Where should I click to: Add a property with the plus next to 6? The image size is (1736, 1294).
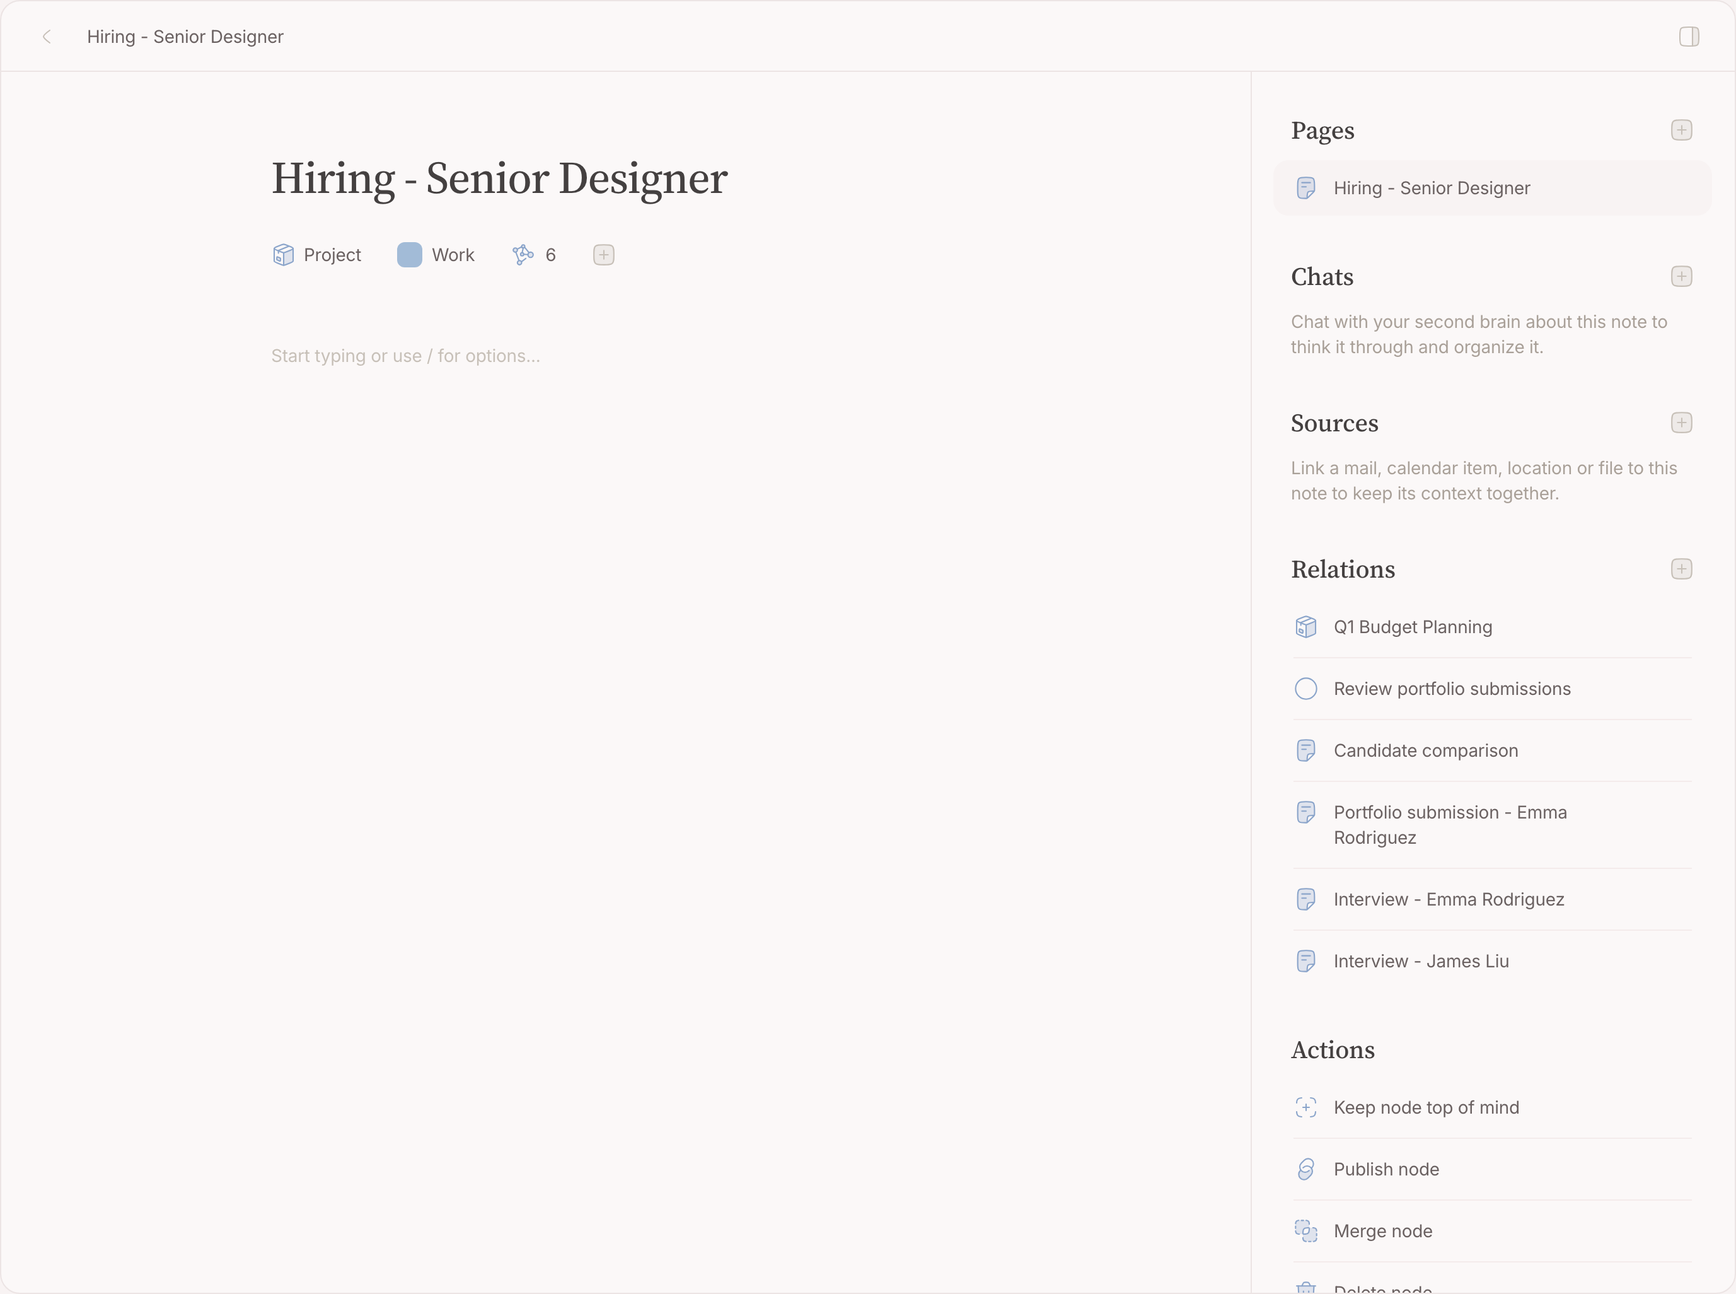coord(604,255)
